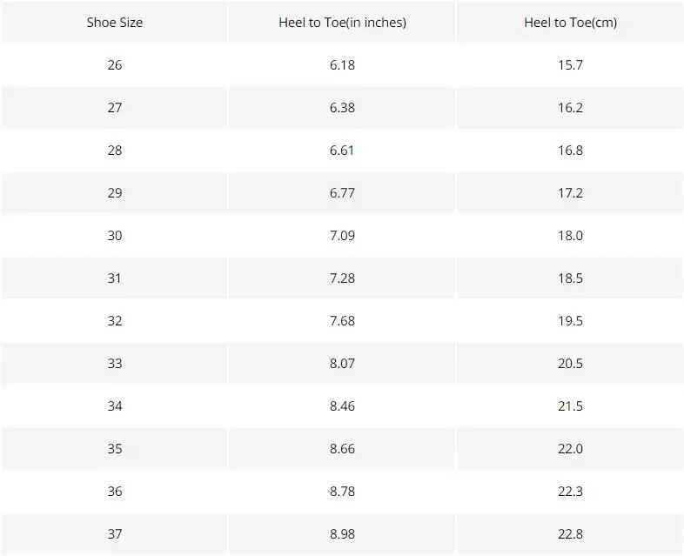The image size is (684, 556).
Task: Select the 16.2 cm cell
Action: coord(570,108)
